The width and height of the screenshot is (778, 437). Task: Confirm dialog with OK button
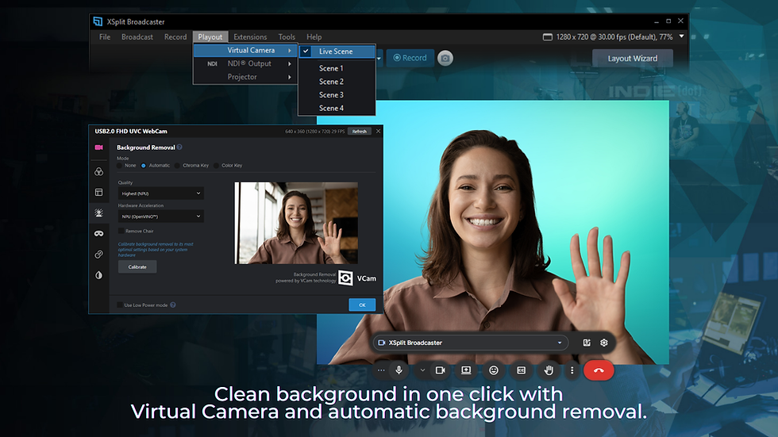[362, 305]
